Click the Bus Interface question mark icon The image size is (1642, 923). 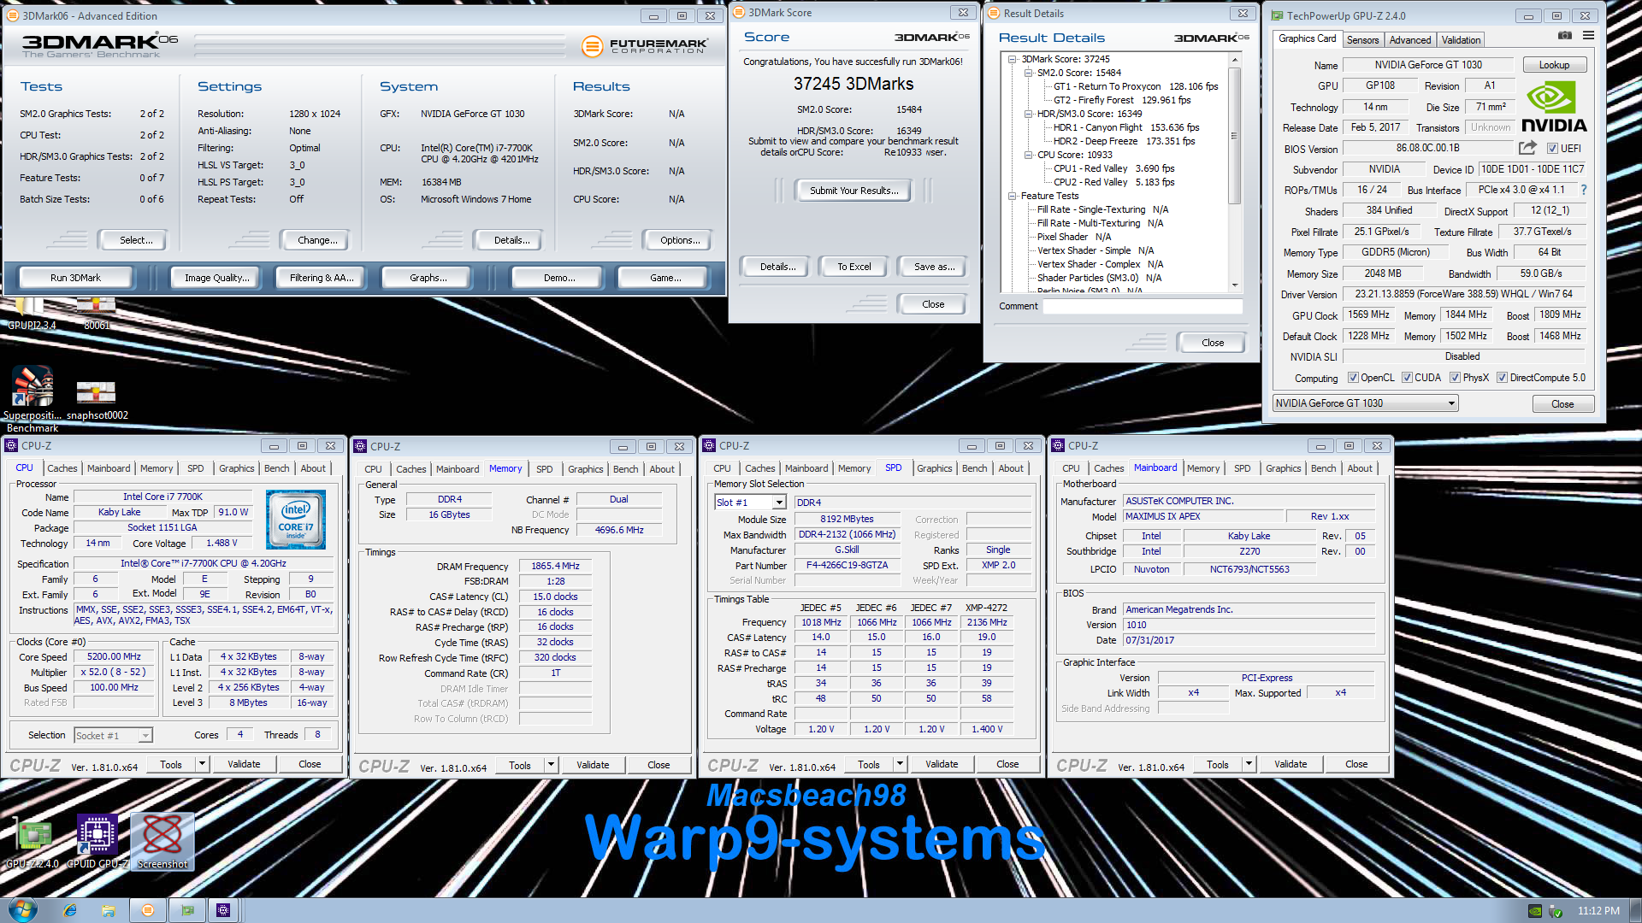click(1584, 190)
